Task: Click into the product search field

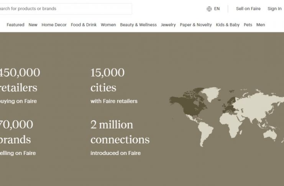Action: pyautogui.click(x=66, y=9)
